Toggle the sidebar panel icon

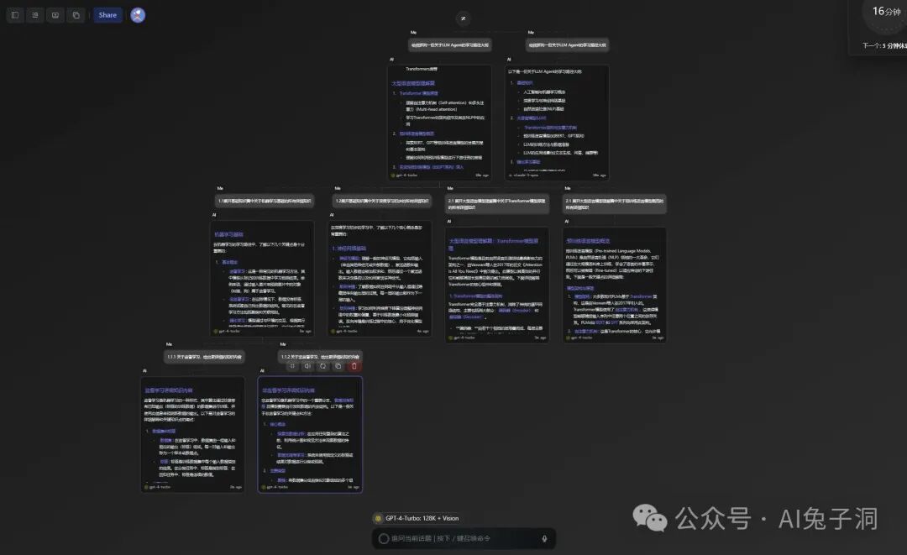pyautogui.click(x=15, y=15)
